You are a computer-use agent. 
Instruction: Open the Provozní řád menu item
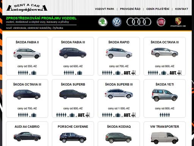click(130, 9)
